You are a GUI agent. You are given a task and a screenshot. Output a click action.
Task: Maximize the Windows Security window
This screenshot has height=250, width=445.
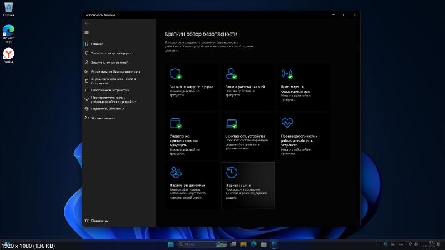click(x=344, y=15)
